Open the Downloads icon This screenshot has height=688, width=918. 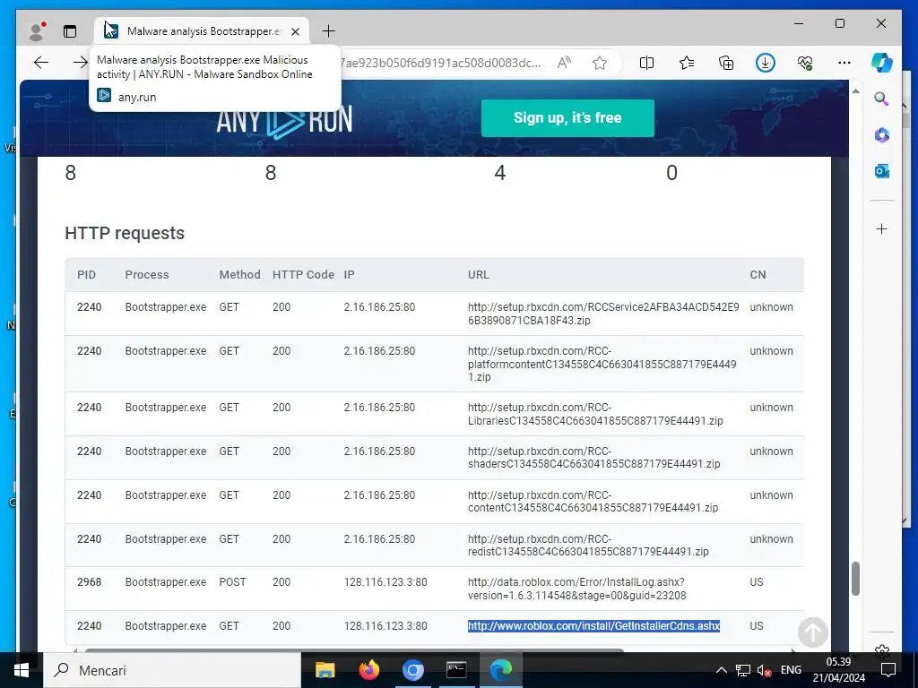tap(766, 63)
